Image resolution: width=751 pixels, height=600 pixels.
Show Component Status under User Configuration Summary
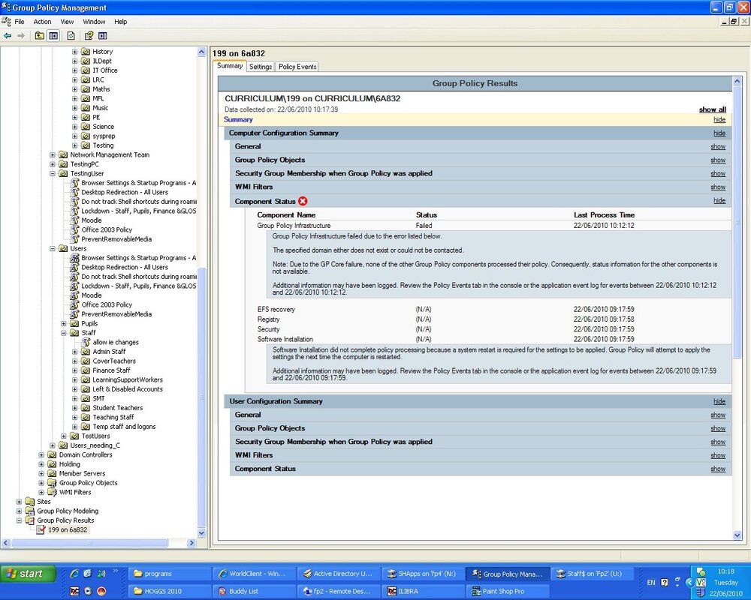(x=718, y=469)
